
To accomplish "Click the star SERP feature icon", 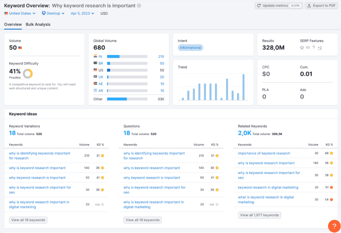I will pyautogui.click(x=302, y=47).
